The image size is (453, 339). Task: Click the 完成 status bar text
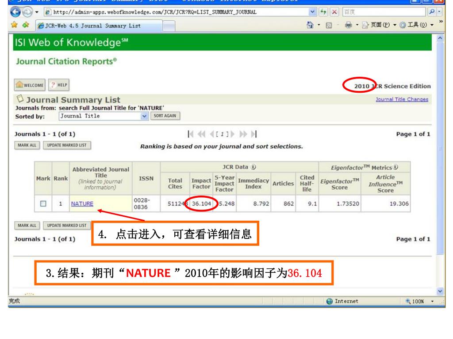(14, 301)
